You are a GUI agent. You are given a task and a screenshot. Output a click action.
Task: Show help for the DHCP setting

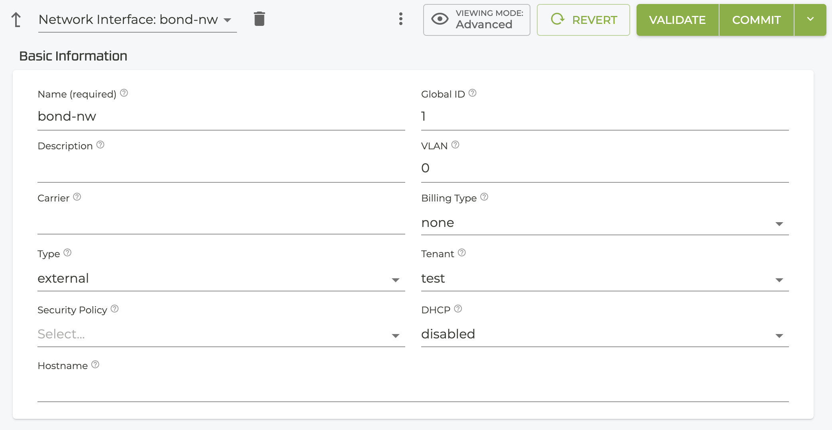[458, 309]
